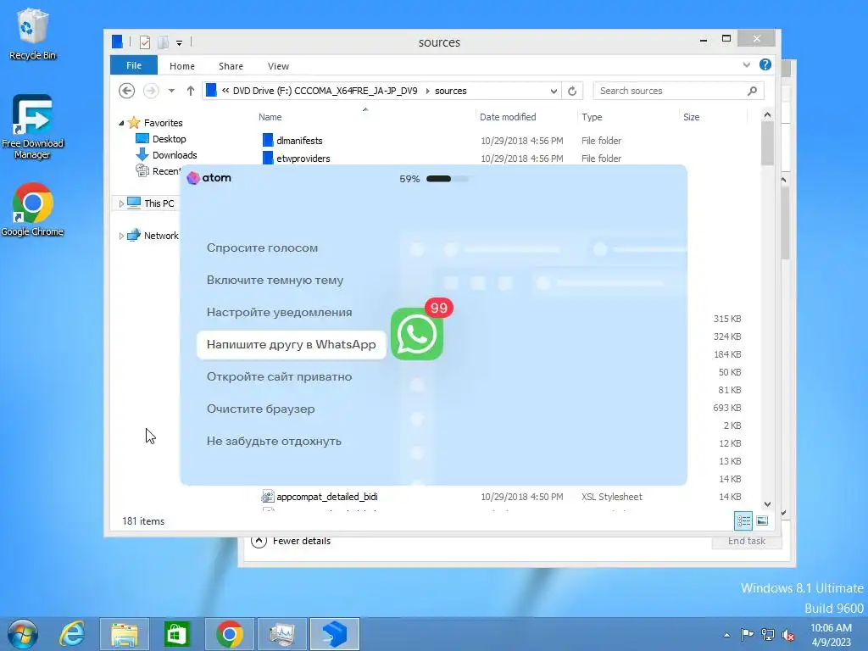Select Downloads under Favorites

175,155
